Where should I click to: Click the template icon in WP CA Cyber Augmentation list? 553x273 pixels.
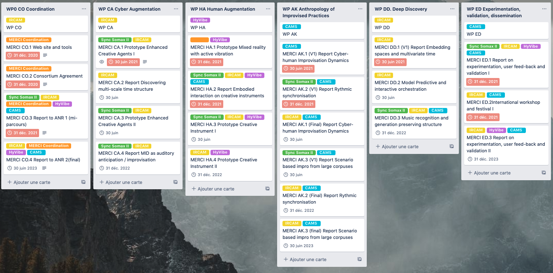176,182
